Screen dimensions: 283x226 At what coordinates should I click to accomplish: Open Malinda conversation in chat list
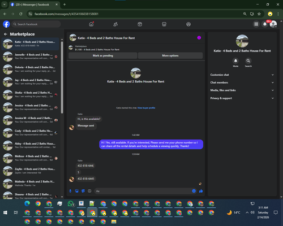click(x=31, y=183)
